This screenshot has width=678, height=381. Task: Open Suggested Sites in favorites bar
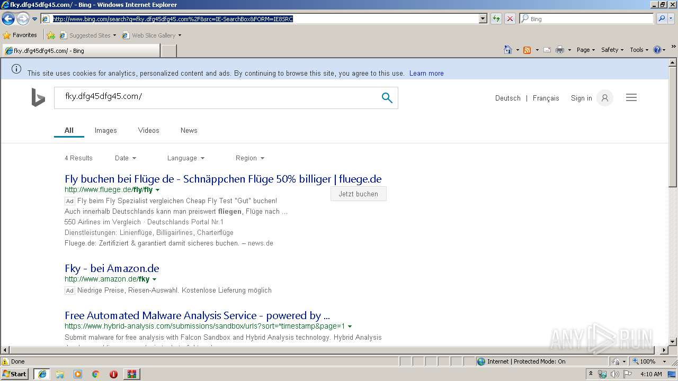click(87, 35)
